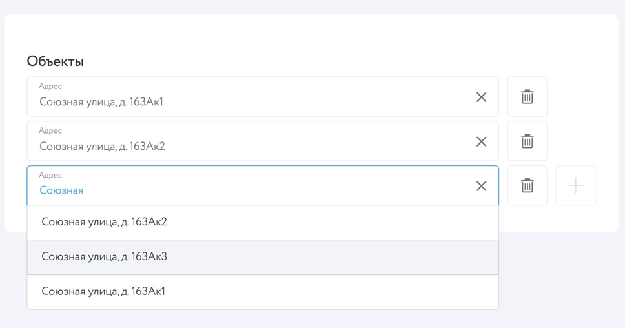This screenshot has width=625, height=328.
Task: Add a new object with the plus button
Action: coord(575,186)
